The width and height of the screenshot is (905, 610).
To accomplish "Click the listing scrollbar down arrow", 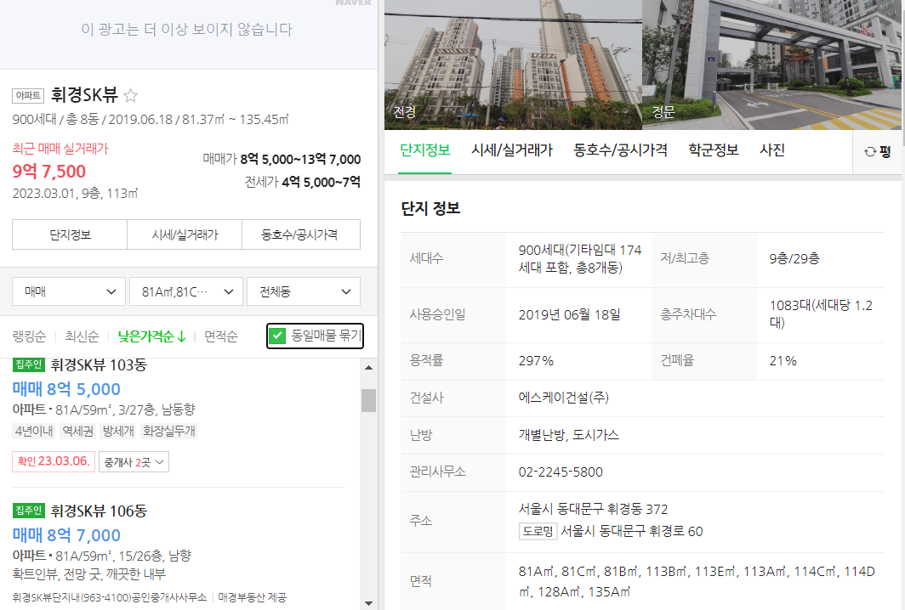I will point(369,603).
